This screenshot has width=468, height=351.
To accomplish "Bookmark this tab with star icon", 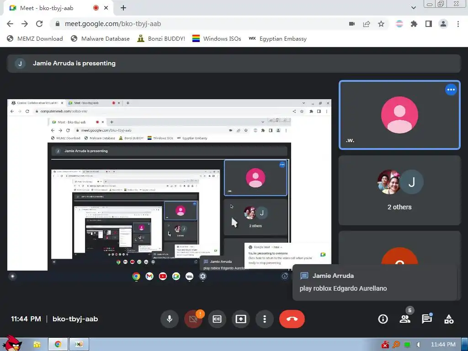I will point(381,24).
